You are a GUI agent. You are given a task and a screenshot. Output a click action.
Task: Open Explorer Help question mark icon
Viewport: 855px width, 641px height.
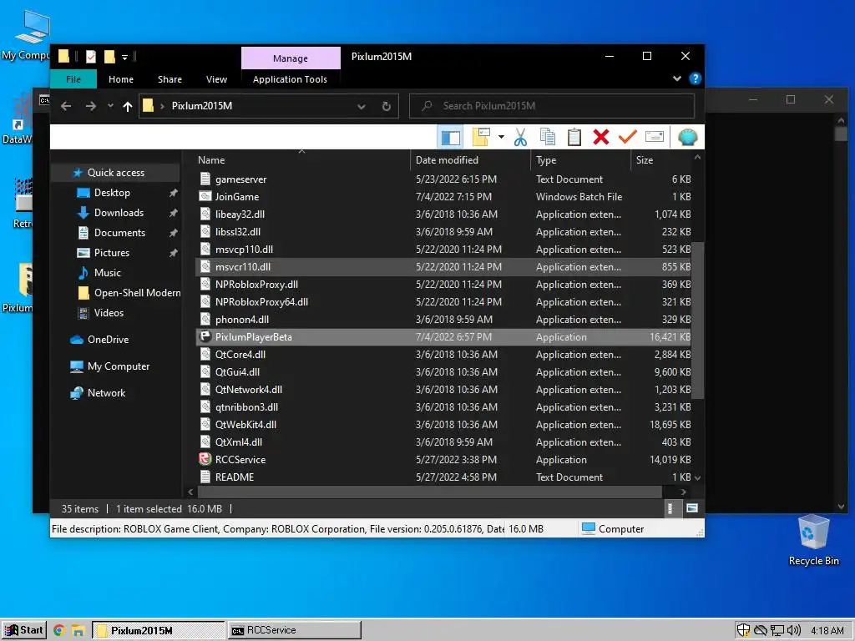coord(696,78)
